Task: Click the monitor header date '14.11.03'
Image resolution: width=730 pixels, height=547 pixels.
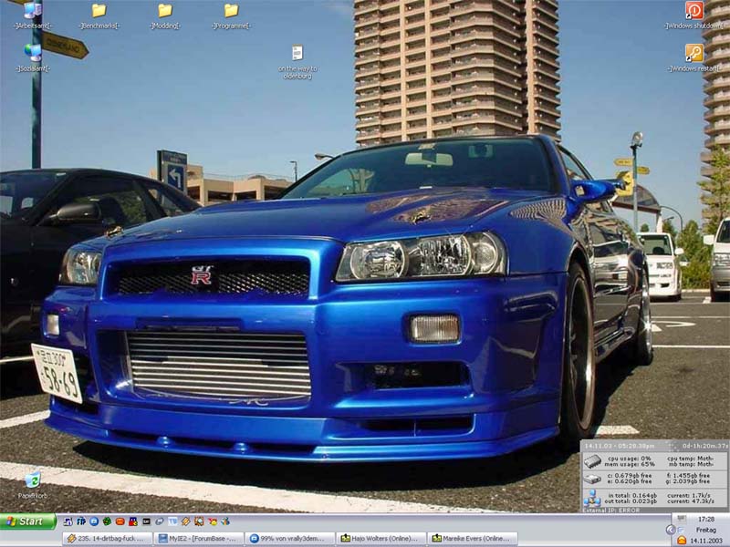Action: (599, 446)
